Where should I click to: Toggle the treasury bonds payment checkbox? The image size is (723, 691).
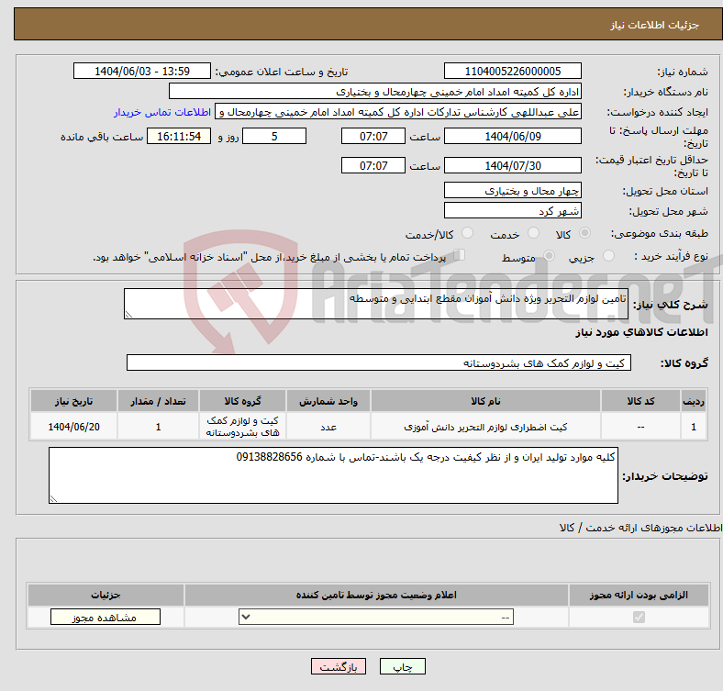pyautogui.click(x=460, y=256)
